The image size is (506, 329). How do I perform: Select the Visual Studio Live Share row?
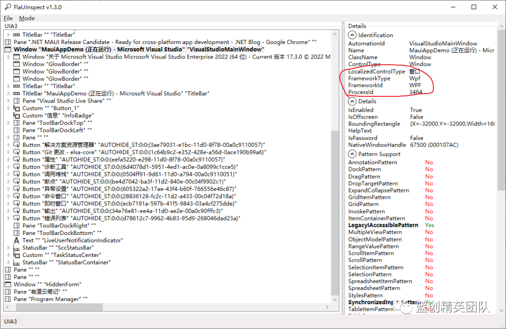(67, 101)
